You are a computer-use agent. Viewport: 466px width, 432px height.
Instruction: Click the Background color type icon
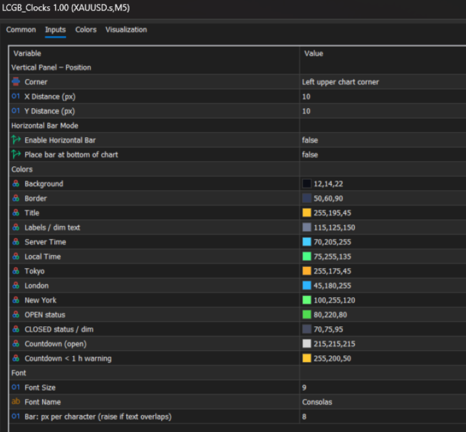(16, 183)
